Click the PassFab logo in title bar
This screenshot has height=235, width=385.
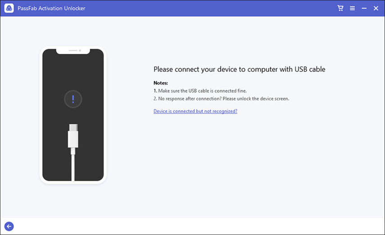tap(9, 8)
